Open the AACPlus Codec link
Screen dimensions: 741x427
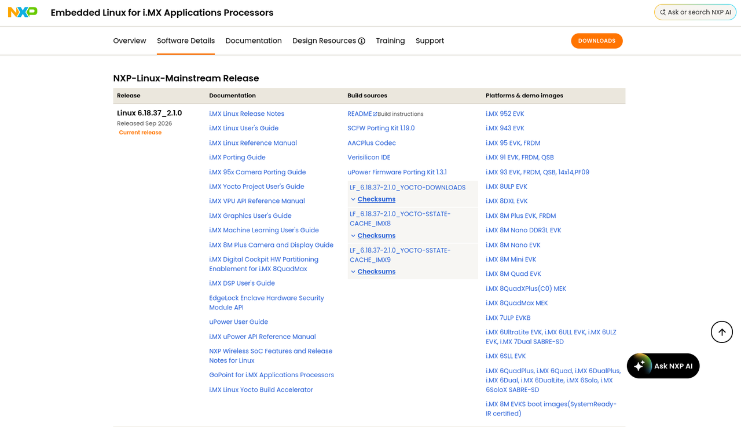point(372,143)
